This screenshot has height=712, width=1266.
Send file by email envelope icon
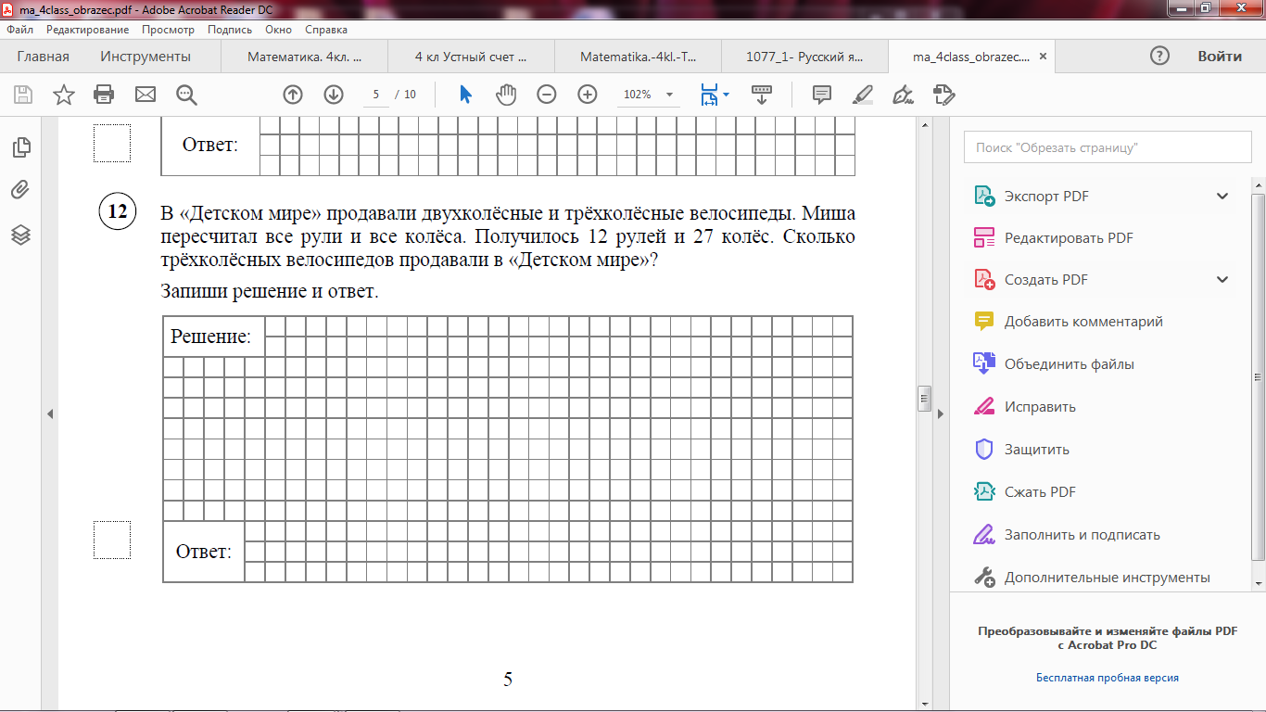click(x=145, y=94)
